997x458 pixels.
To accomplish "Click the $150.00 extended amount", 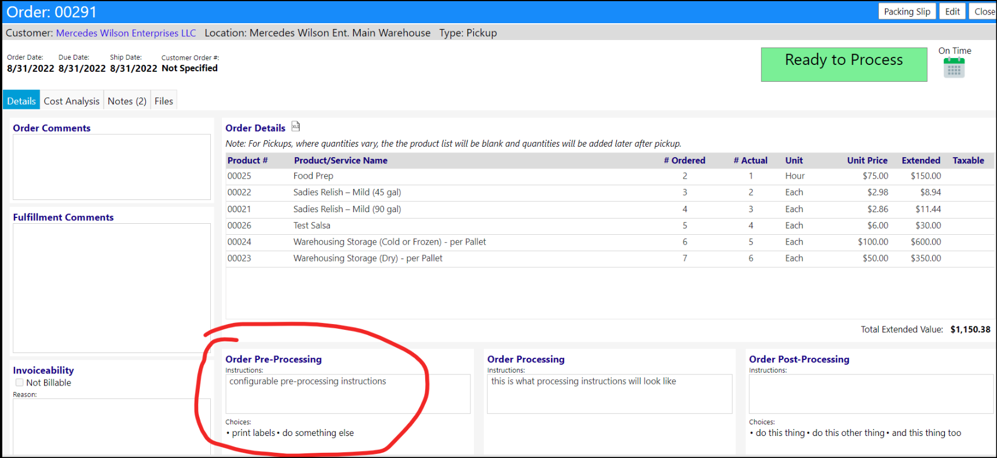I will [926, 176].
